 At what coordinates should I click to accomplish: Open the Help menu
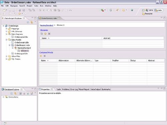pos(55,6)
